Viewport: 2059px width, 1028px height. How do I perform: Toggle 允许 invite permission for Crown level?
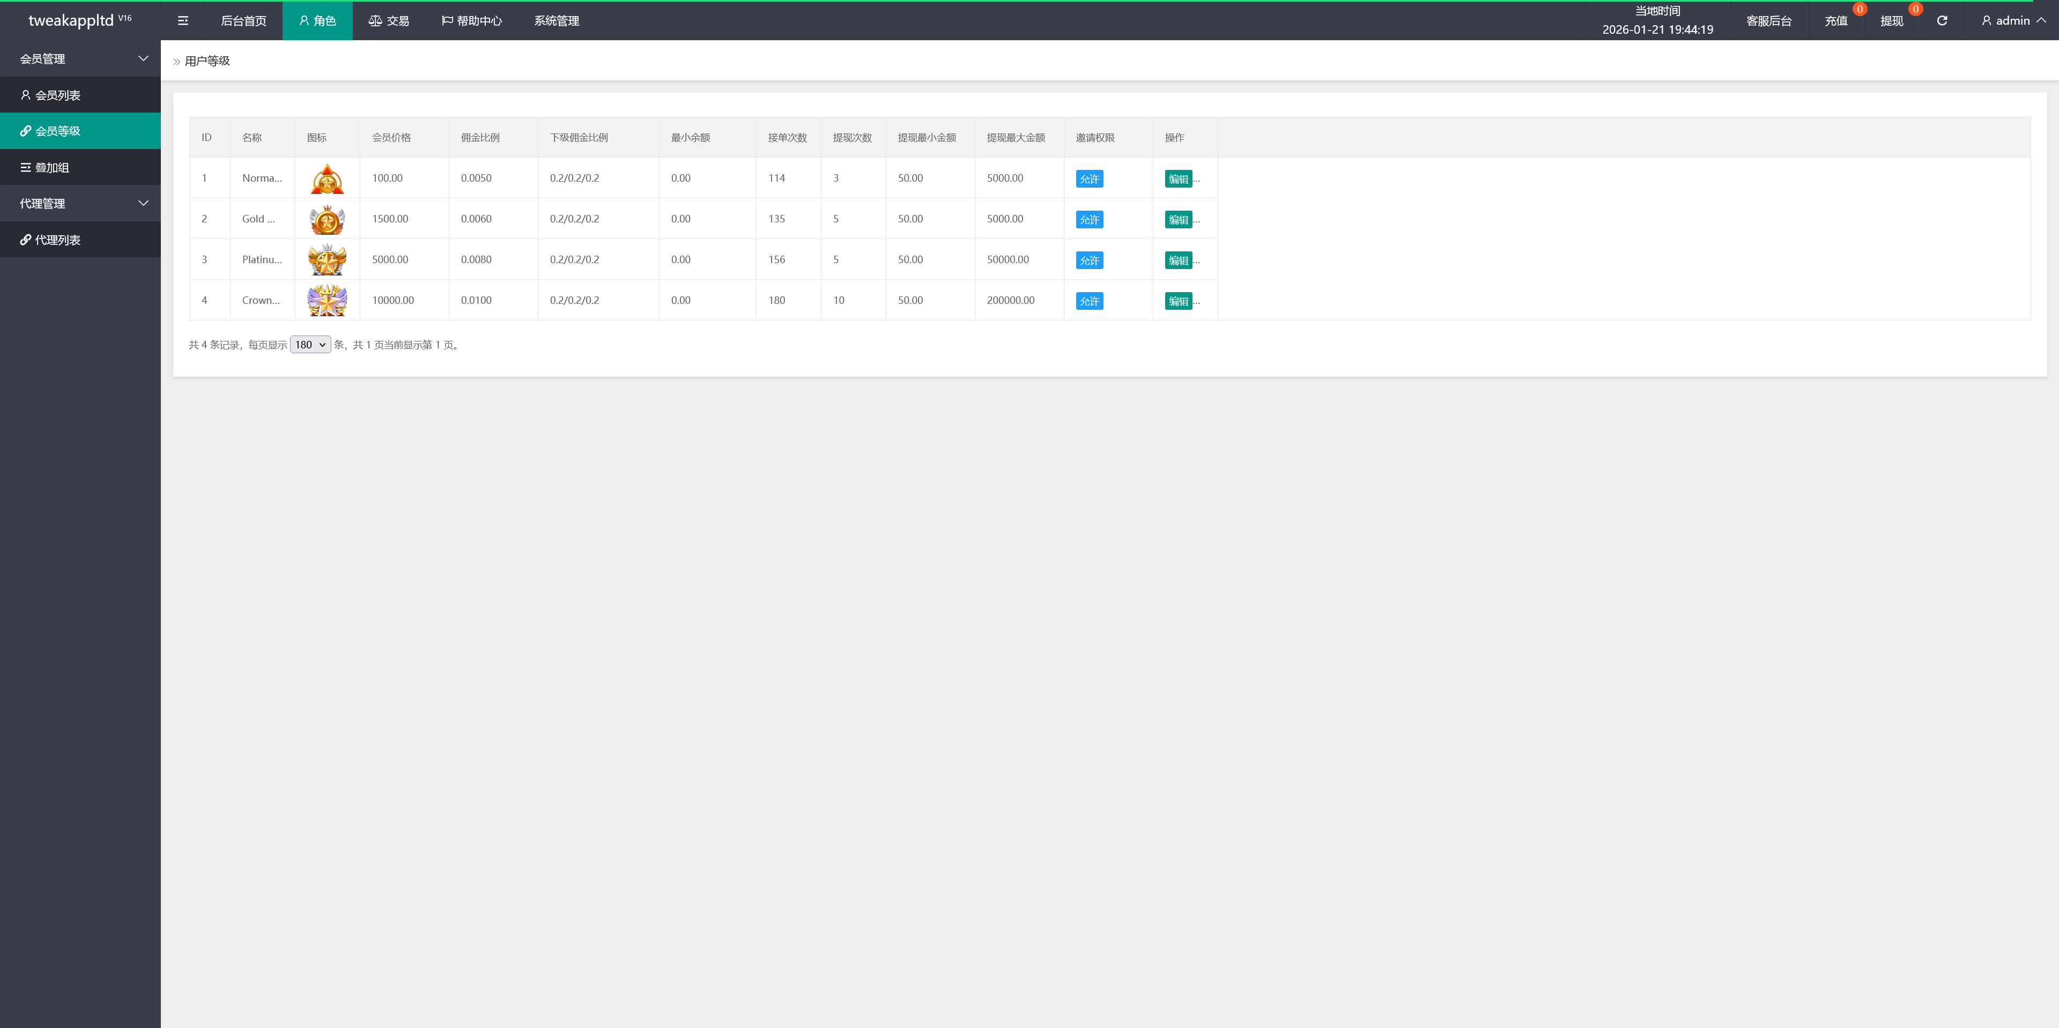tap(1088, 301)
